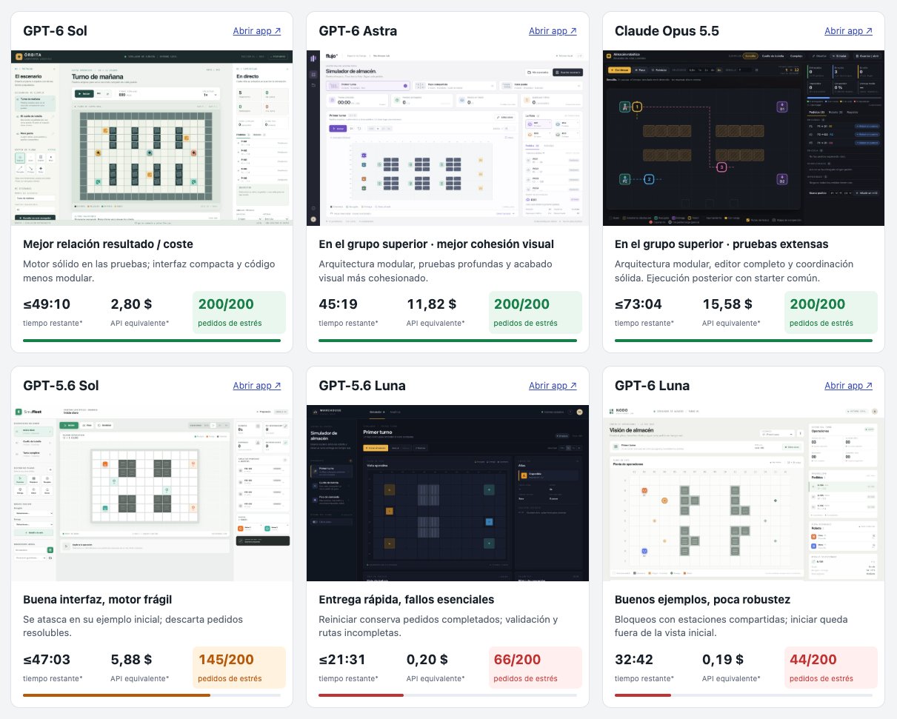The height and width of the screenshot is (719, 897).
Task: Click the green 200/200 badge on Claude Opus 5.5
Action: [831, 312]
